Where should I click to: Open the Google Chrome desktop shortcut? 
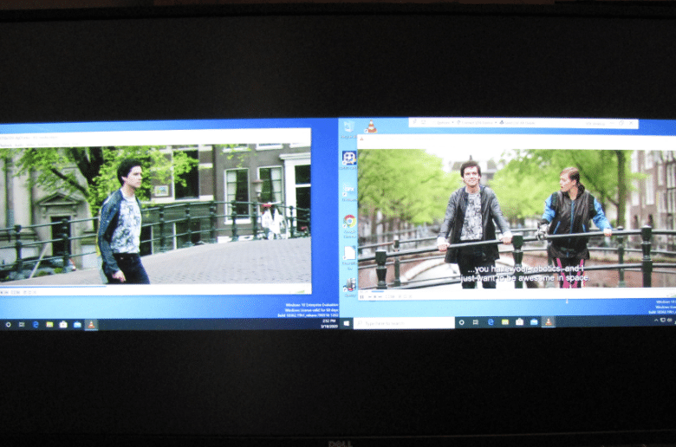[349, 226]
